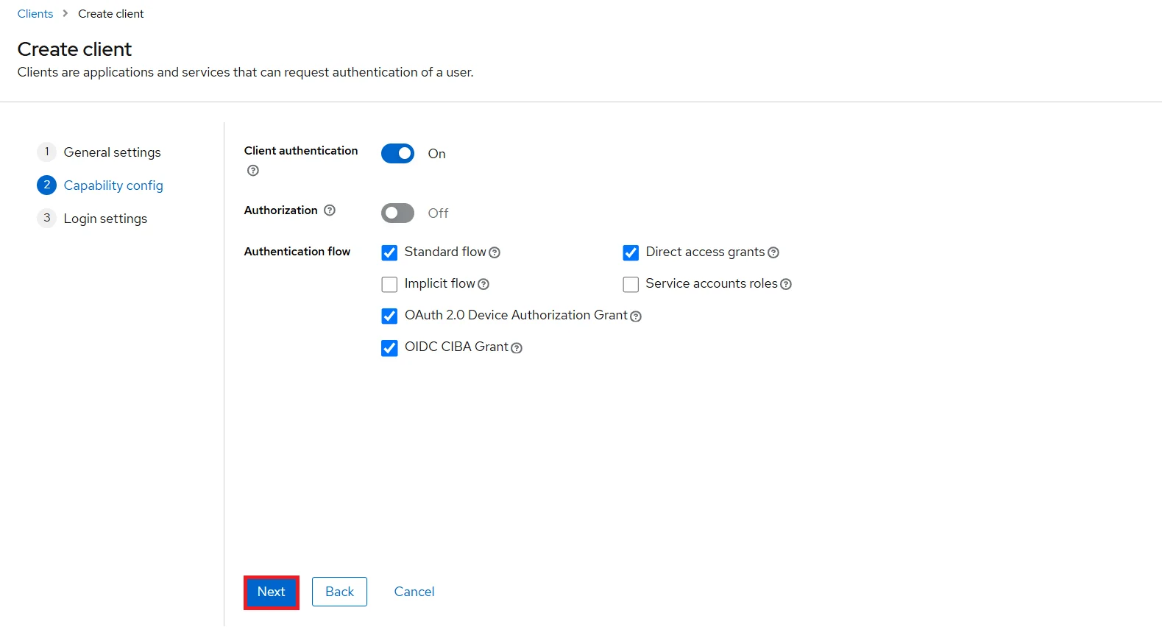Show help for Standard flow
This screenshot has width=1162, height=627.
click(495, 252)
